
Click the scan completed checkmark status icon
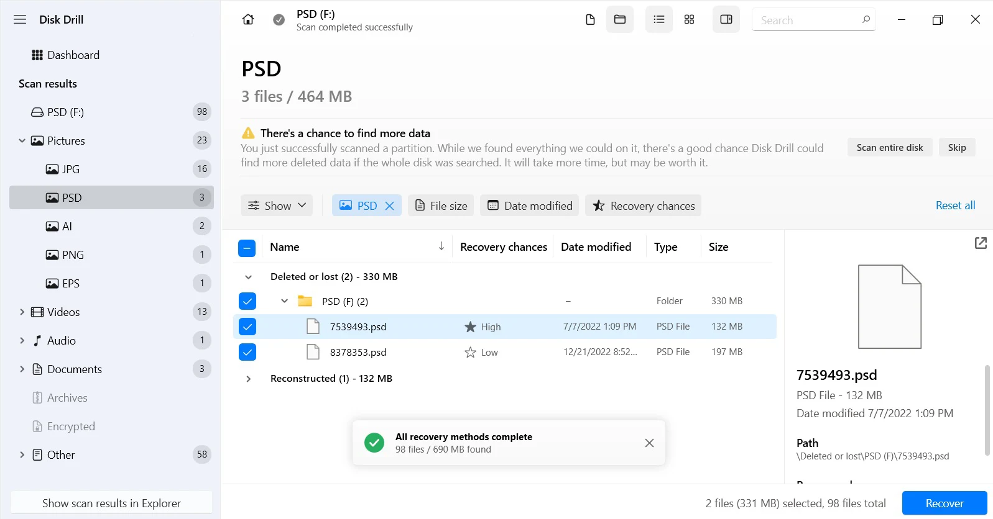click(279, 20)
